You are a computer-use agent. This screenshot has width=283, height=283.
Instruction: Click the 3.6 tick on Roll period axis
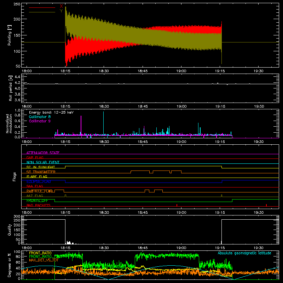(17, 100)
